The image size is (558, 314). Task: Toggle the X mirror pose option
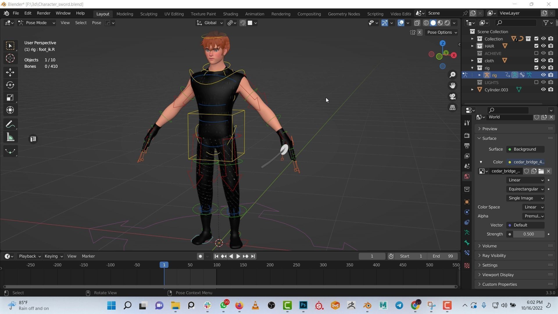[419, 33]
